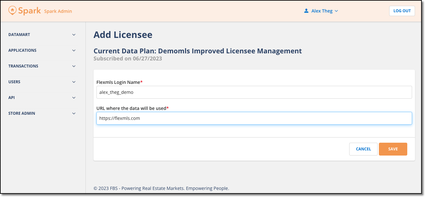Screen dimensions: 425x197
Task: Open the USERS sidebar menu
Action: coord(42,82)
